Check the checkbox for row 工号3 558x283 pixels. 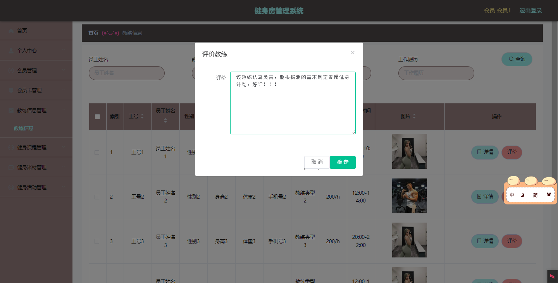click(97, 241)
